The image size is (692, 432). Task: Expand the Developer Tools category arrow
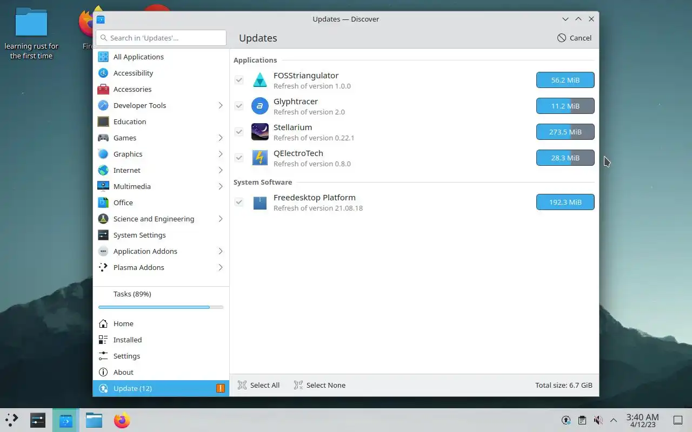221,105
